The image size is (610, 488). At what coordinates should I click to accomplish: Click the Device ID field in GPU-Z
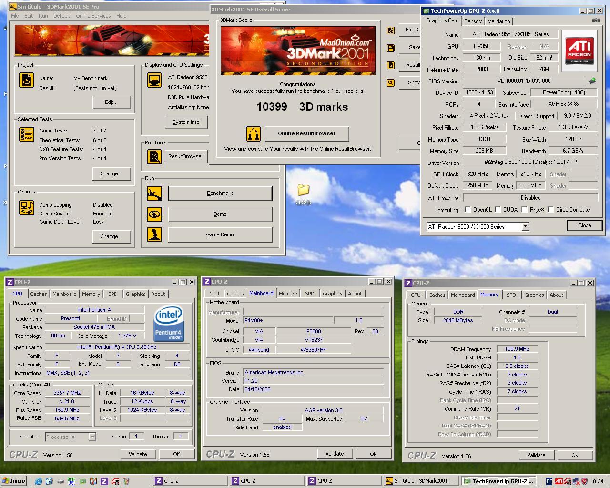click(x=479, y=92)
